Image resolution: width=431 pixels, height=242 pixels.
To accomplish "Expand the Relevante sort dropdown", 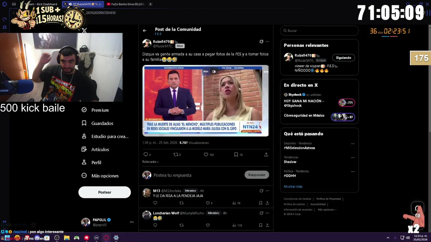I will pyautogui.click(x=151, y=162).
